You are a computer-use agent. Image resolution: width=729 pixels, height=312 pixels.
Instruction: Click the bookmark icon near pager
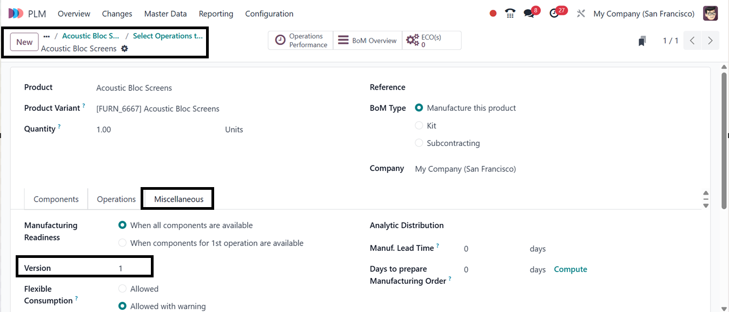(x=642, y=41)
